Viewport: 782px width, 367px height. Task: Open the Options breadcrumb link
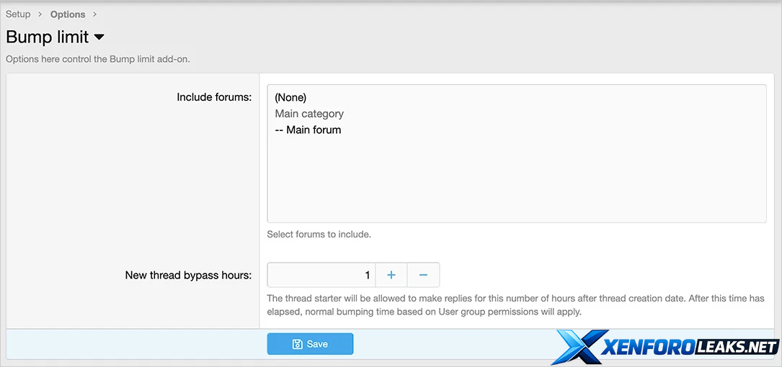pyautogui.click(x=68, y=14)
